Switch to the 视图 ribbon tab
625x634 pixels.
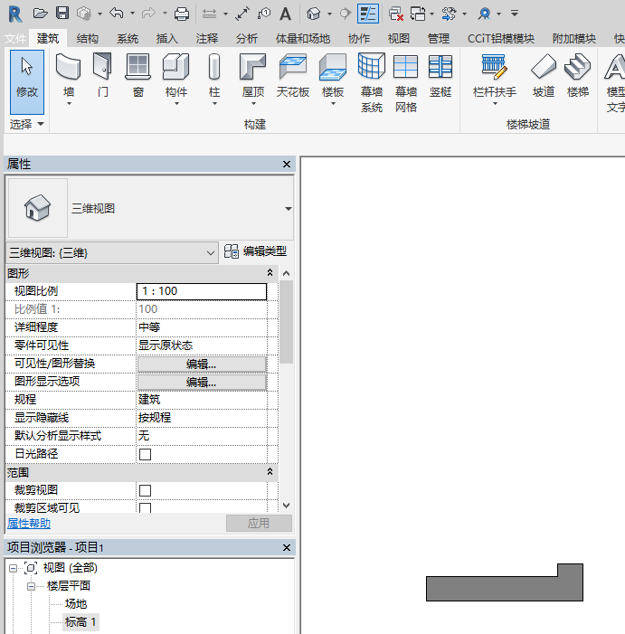click(399, 38)
